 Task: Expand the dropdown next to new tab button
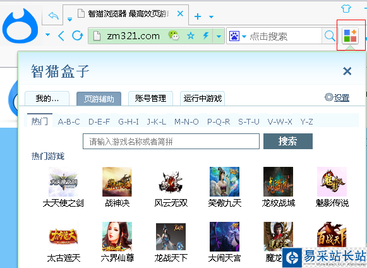point(211,17)
